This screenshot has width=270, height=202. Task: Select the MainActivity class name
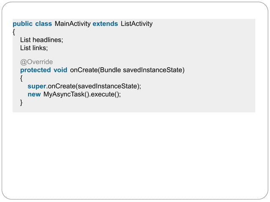(73, 24)
